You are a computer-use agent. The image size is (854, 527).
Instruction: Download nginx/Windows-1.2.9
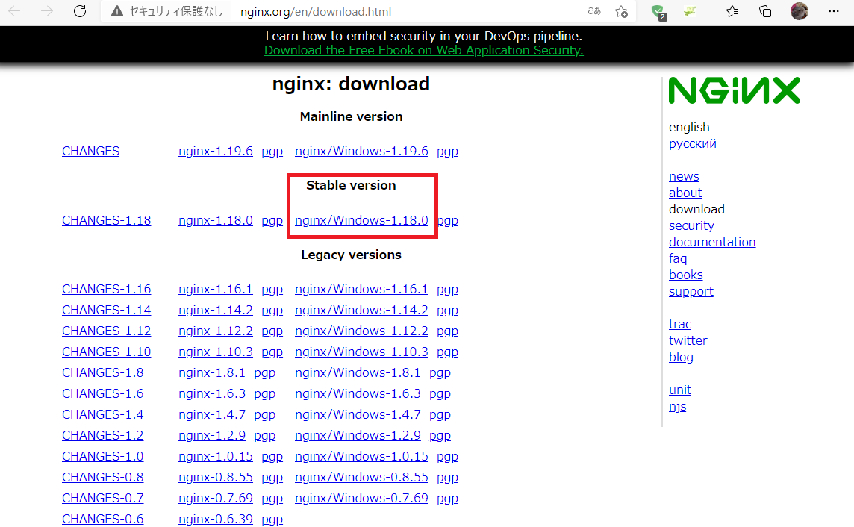pyautogui.click(x=358, y=435)
